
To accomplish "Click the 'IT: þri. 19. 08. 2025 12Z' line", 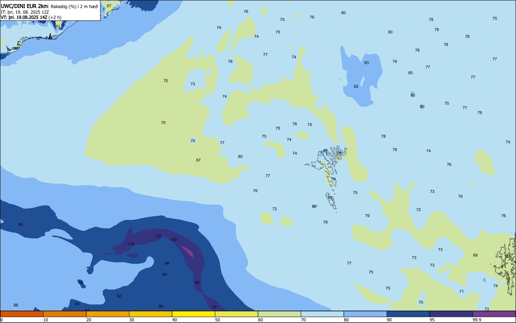I will (25, 12).
